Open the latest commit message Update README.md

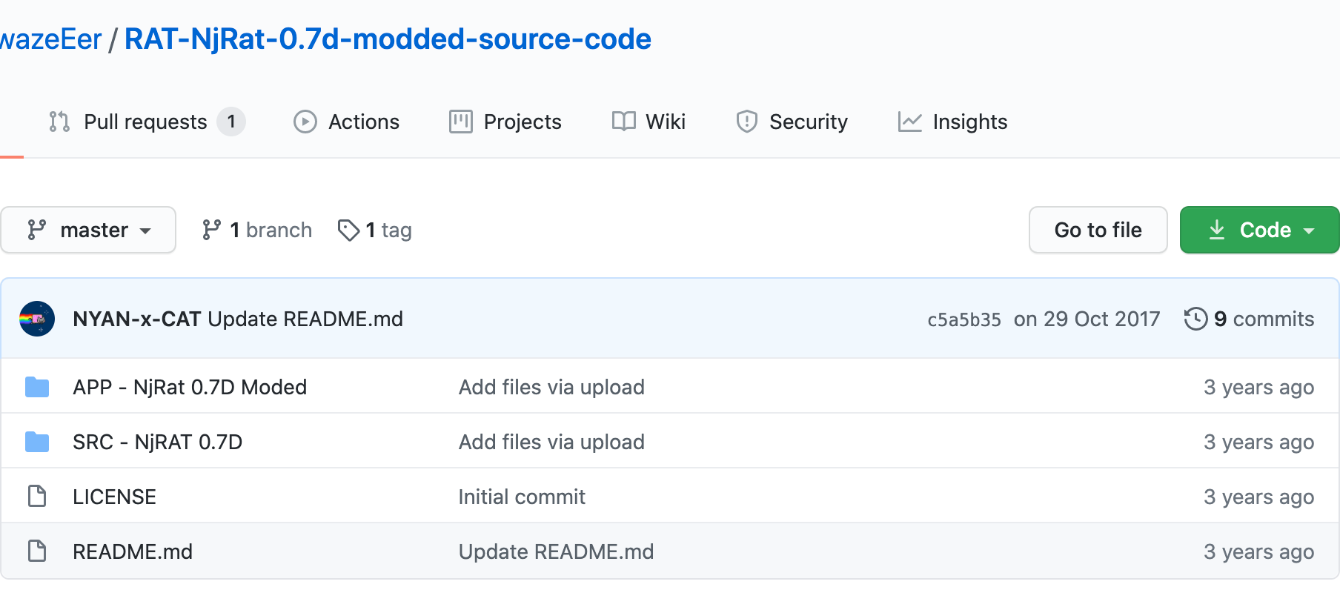[x=305, y=319]
